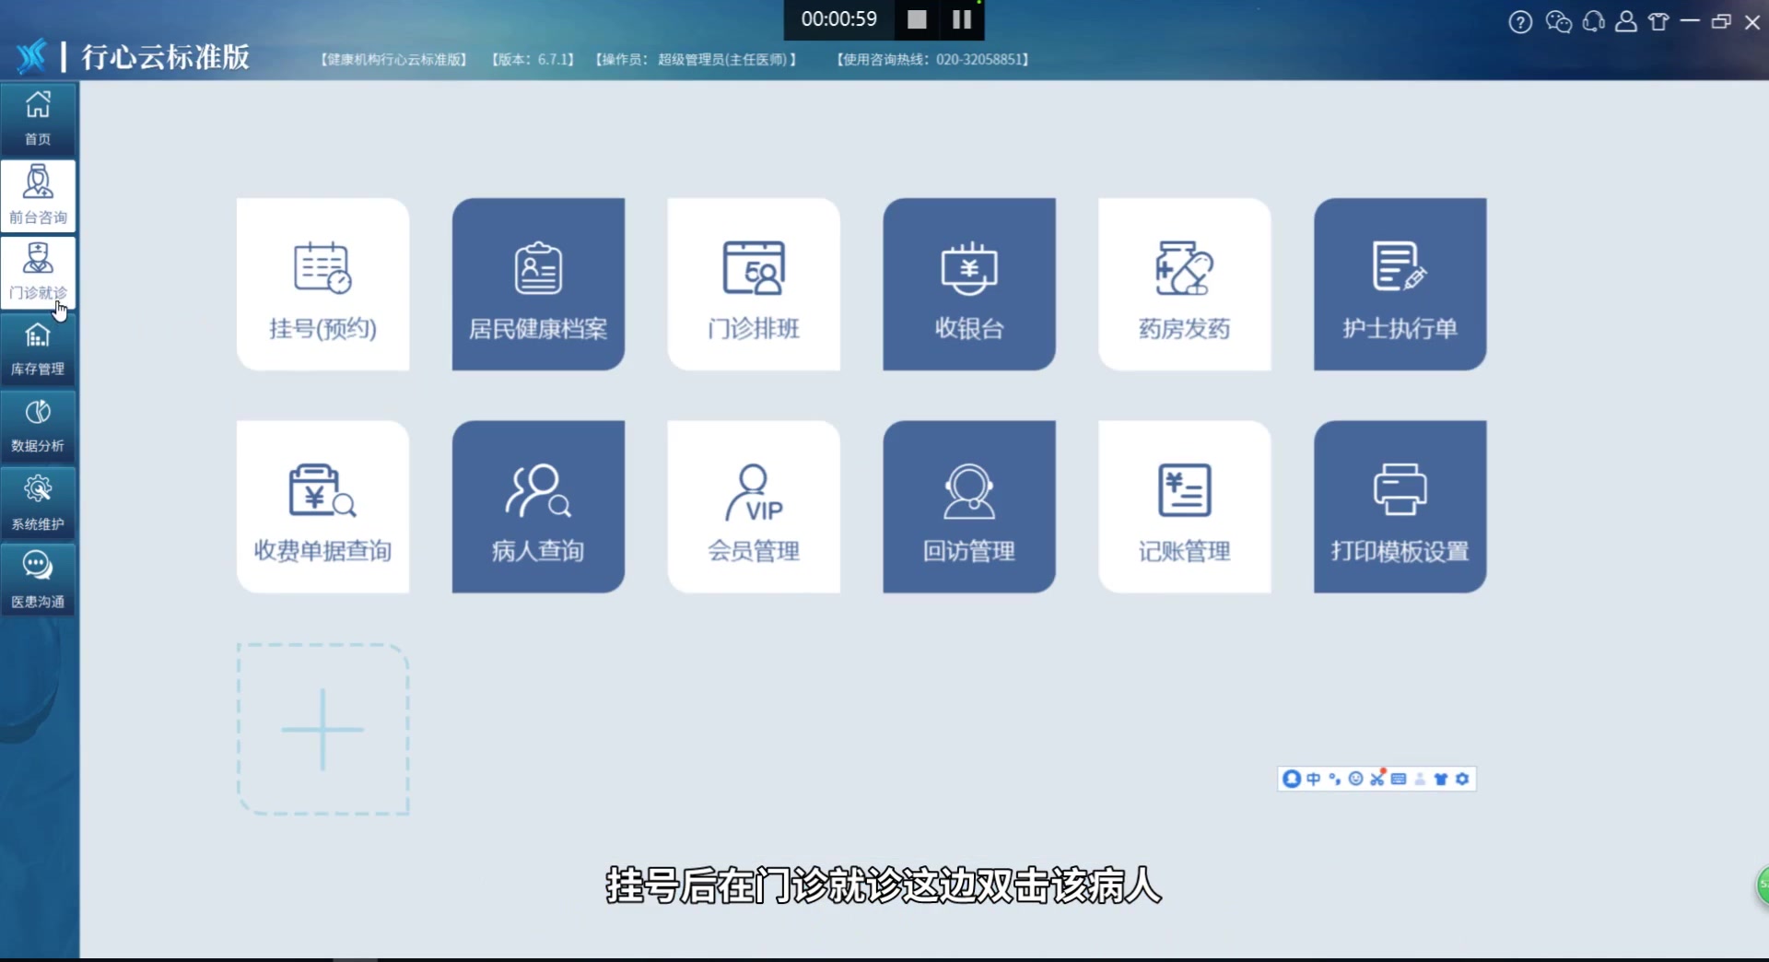Toggle Chinese input mode 中 in IME bar
Image resolution: width=1769 pixels, height=962 pixels.
click(1313, 779)
